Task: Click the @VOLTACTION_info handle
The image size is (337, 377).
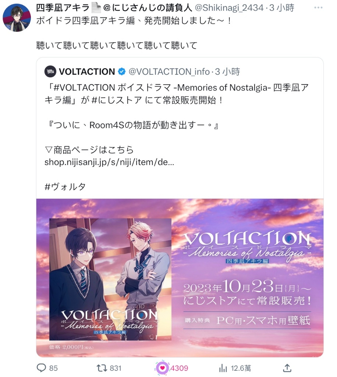Action: [169, 72]
